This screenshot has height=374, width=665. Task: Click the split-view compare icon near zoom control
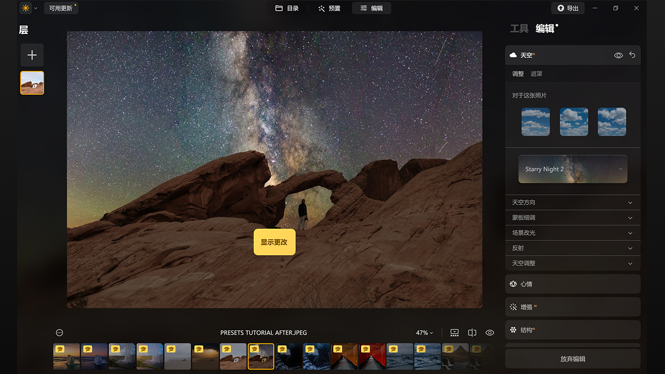472,332
